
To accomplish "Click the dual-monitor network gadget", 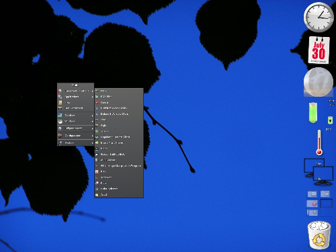I will pos(319,172).
